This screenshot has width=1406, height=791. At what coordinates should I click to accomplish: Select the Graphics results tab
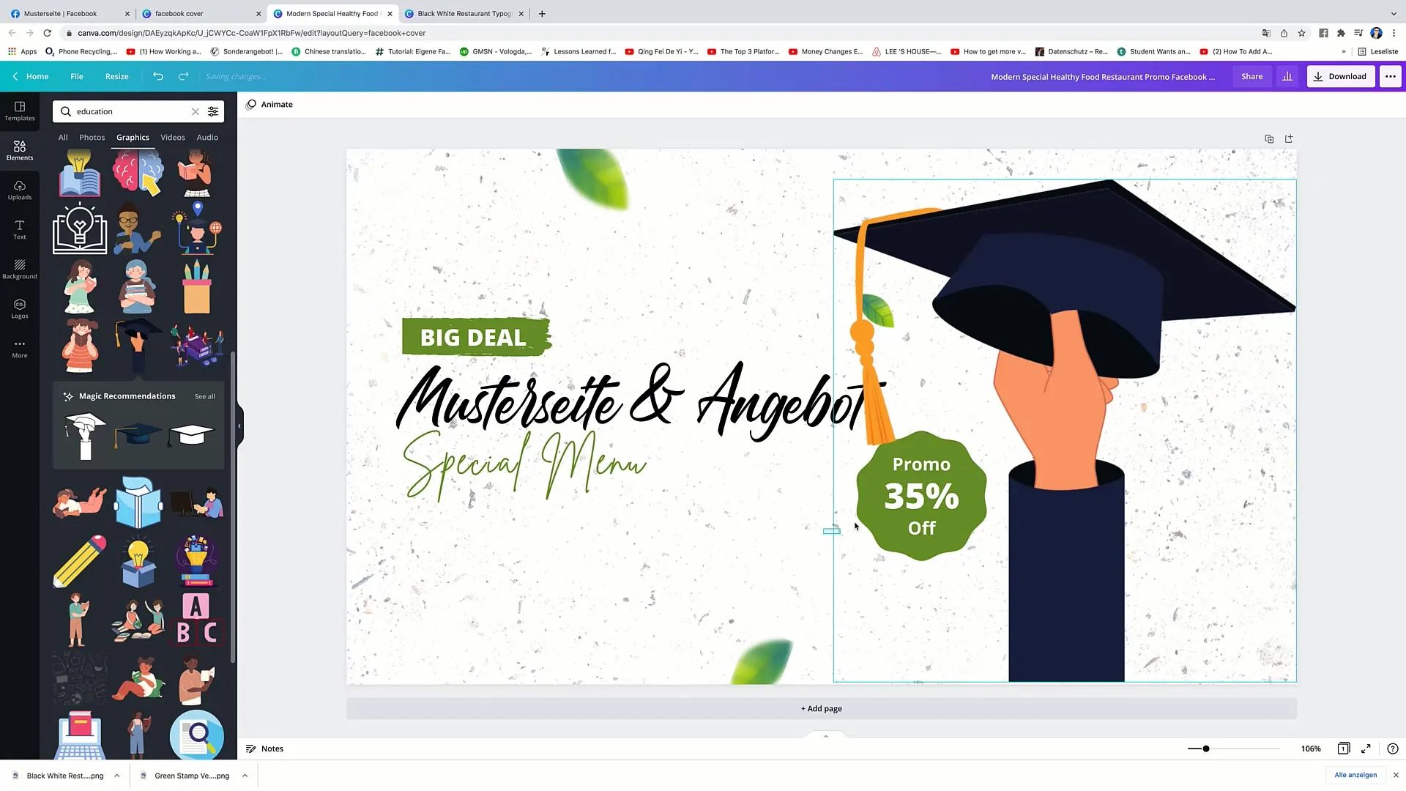pos(133,137)
